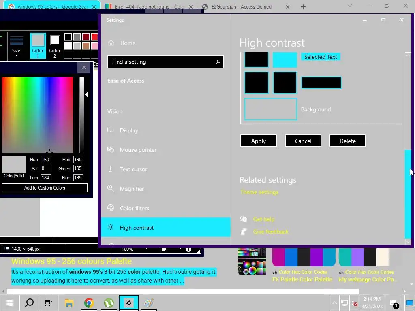Apply the high contrast theme

point(258,141)
